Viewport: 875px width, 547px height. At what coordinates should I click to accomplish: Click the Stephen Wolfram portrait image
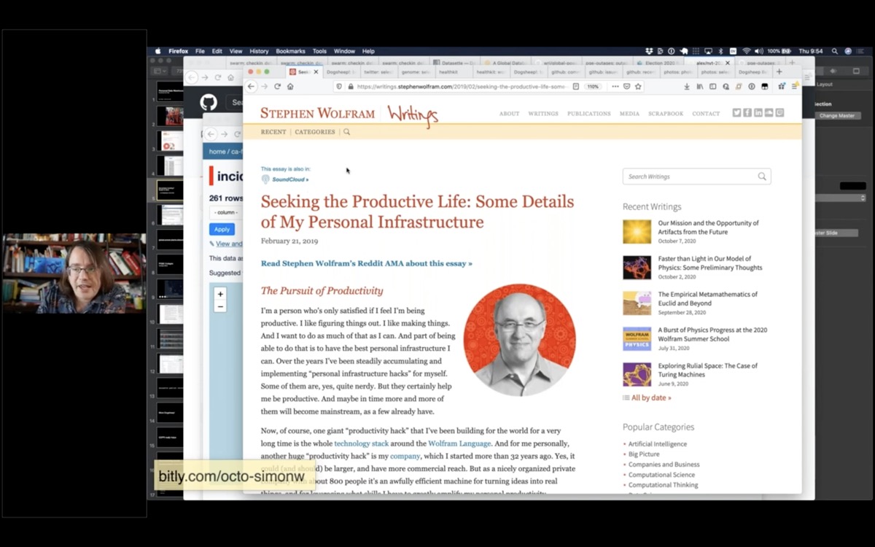[519, 340]
